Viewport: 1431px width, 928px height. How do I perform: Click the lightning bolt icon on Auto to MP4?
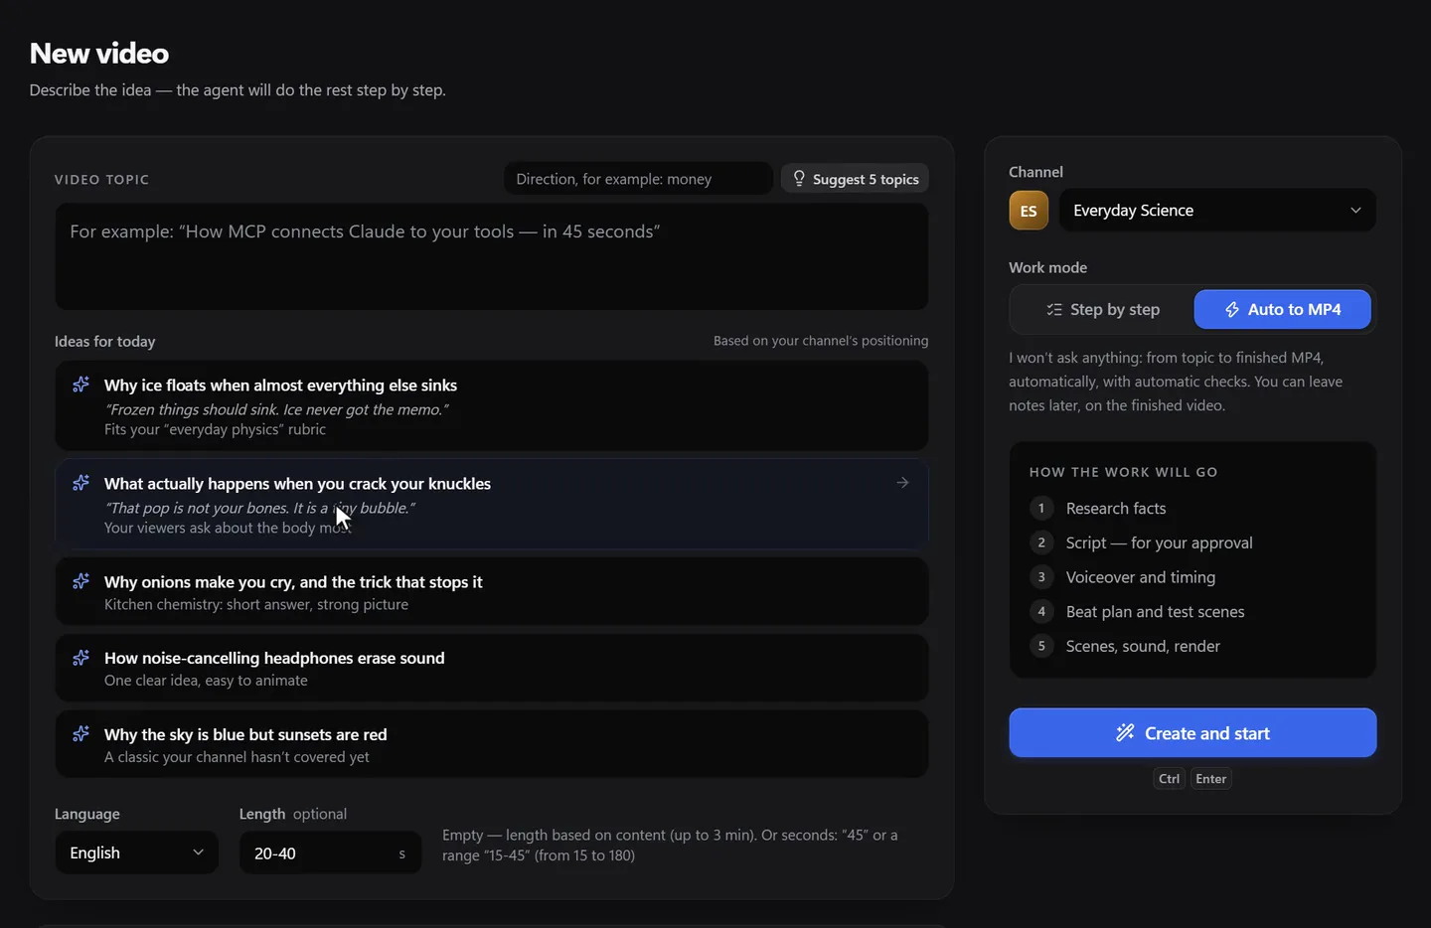(1232, 310)
